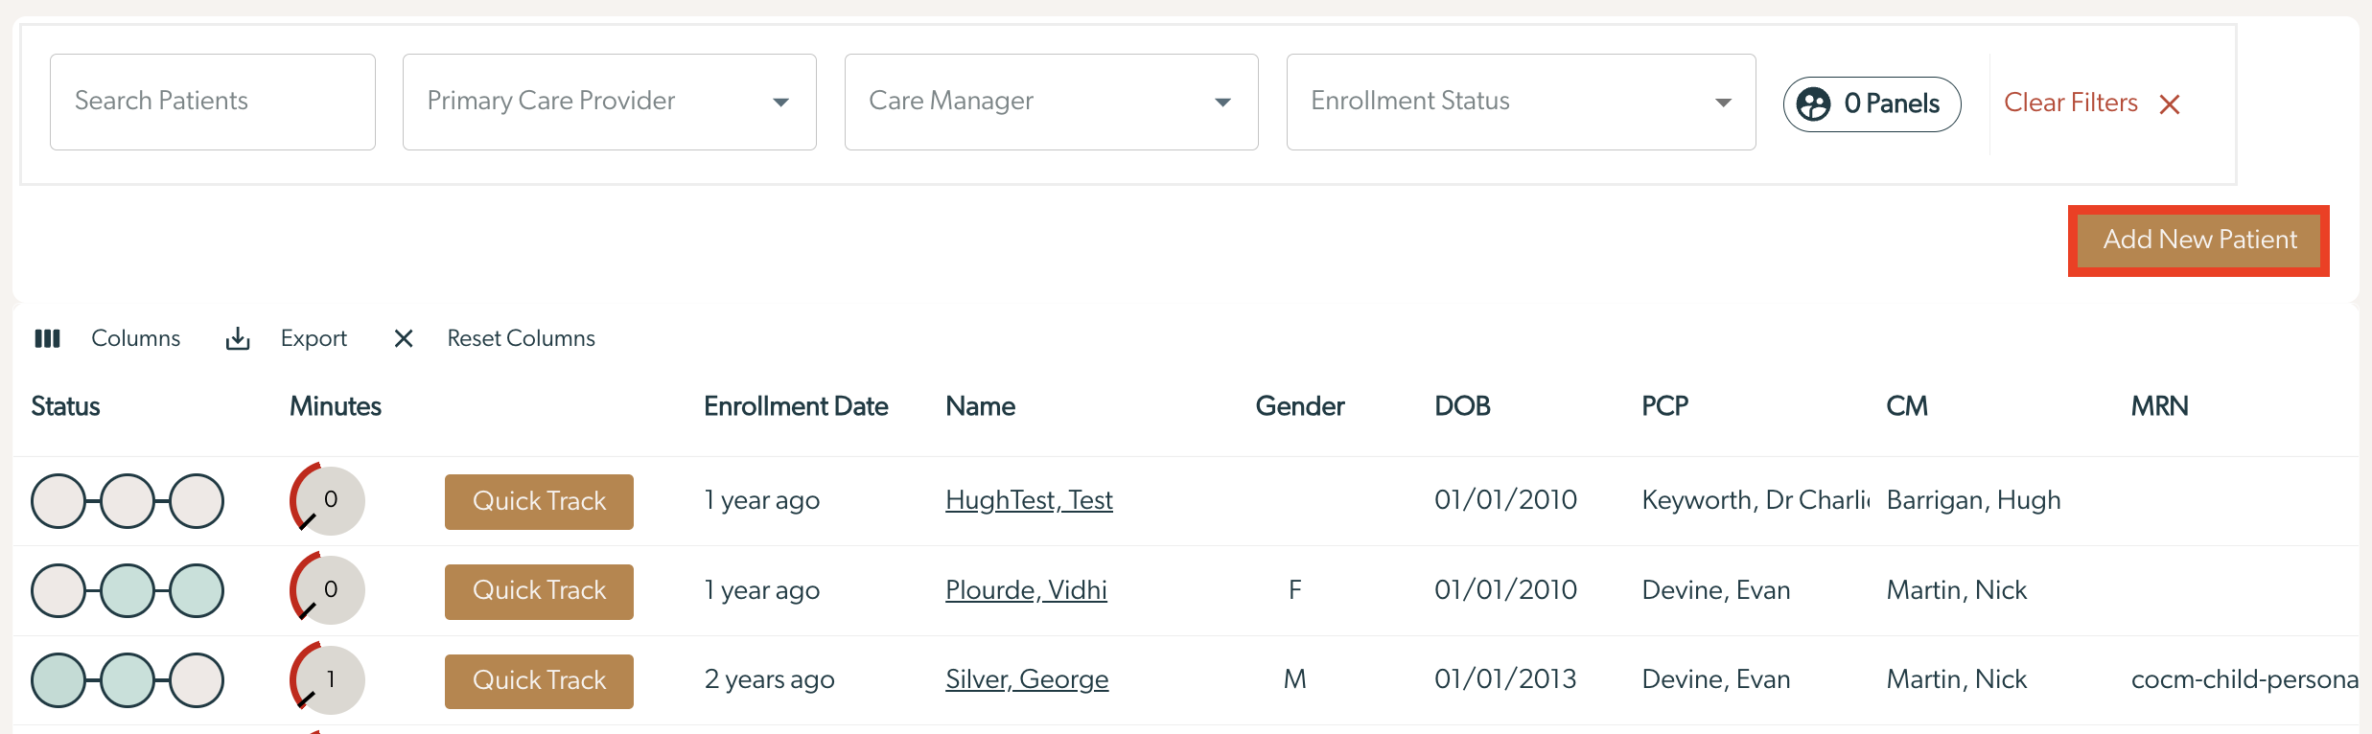Click first status circle for Plourde, Vidhi
The image size is (2372, 734).
pyautogui.click(x=58, y=590)
